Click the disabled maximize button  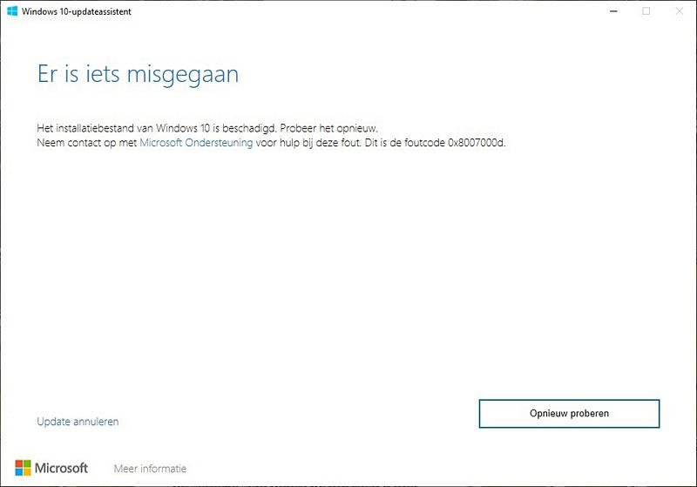tap(646, 11)
